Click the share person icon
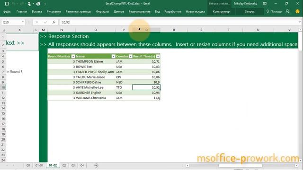303x170 pixels. tap(287, 11)
